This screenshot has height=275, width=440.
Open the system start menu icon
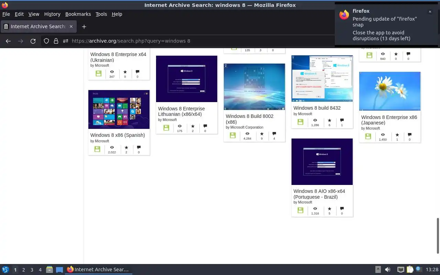pos(5,269)
